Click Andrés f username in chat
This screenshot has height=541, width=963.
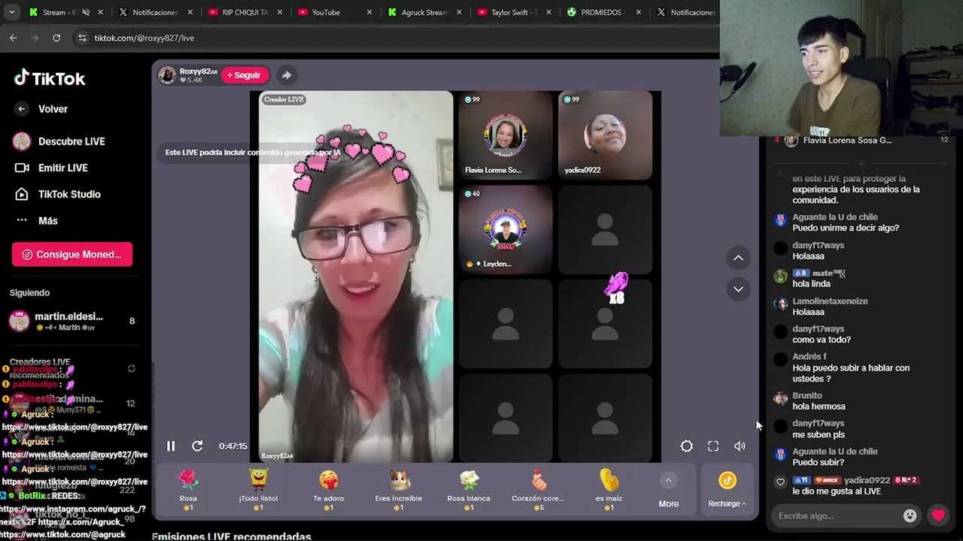(x=810, y=356)
